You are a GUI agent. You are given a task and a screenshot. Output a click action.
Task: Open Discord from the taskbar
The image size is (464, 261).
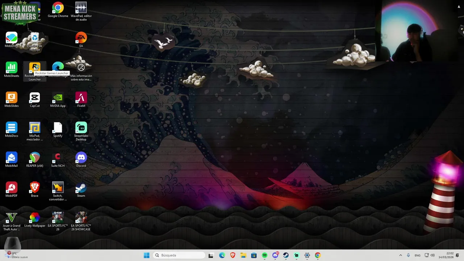(275, 255)
